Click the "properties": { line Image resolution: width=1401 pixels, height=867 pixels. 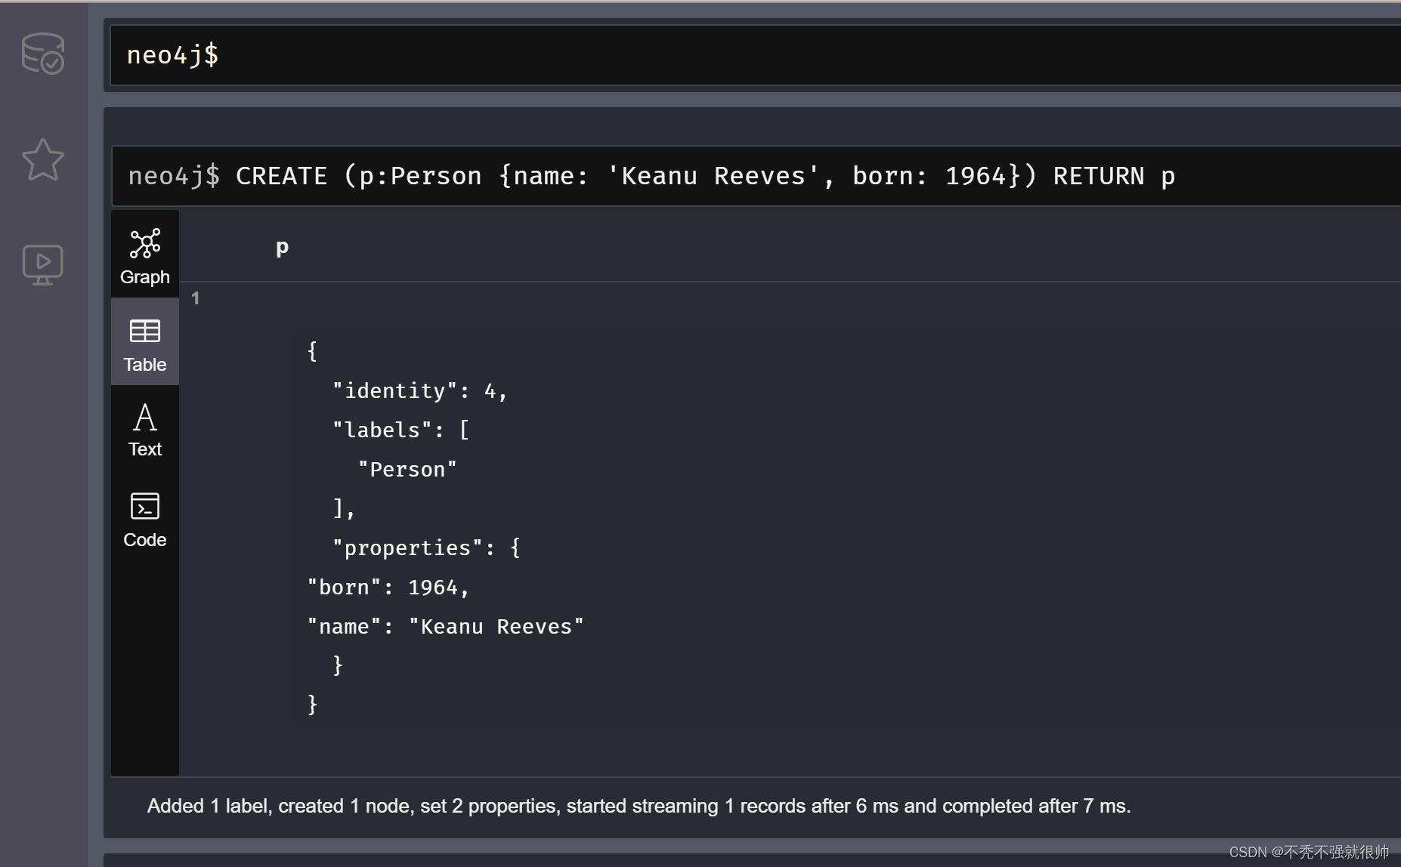click(427, 548)
